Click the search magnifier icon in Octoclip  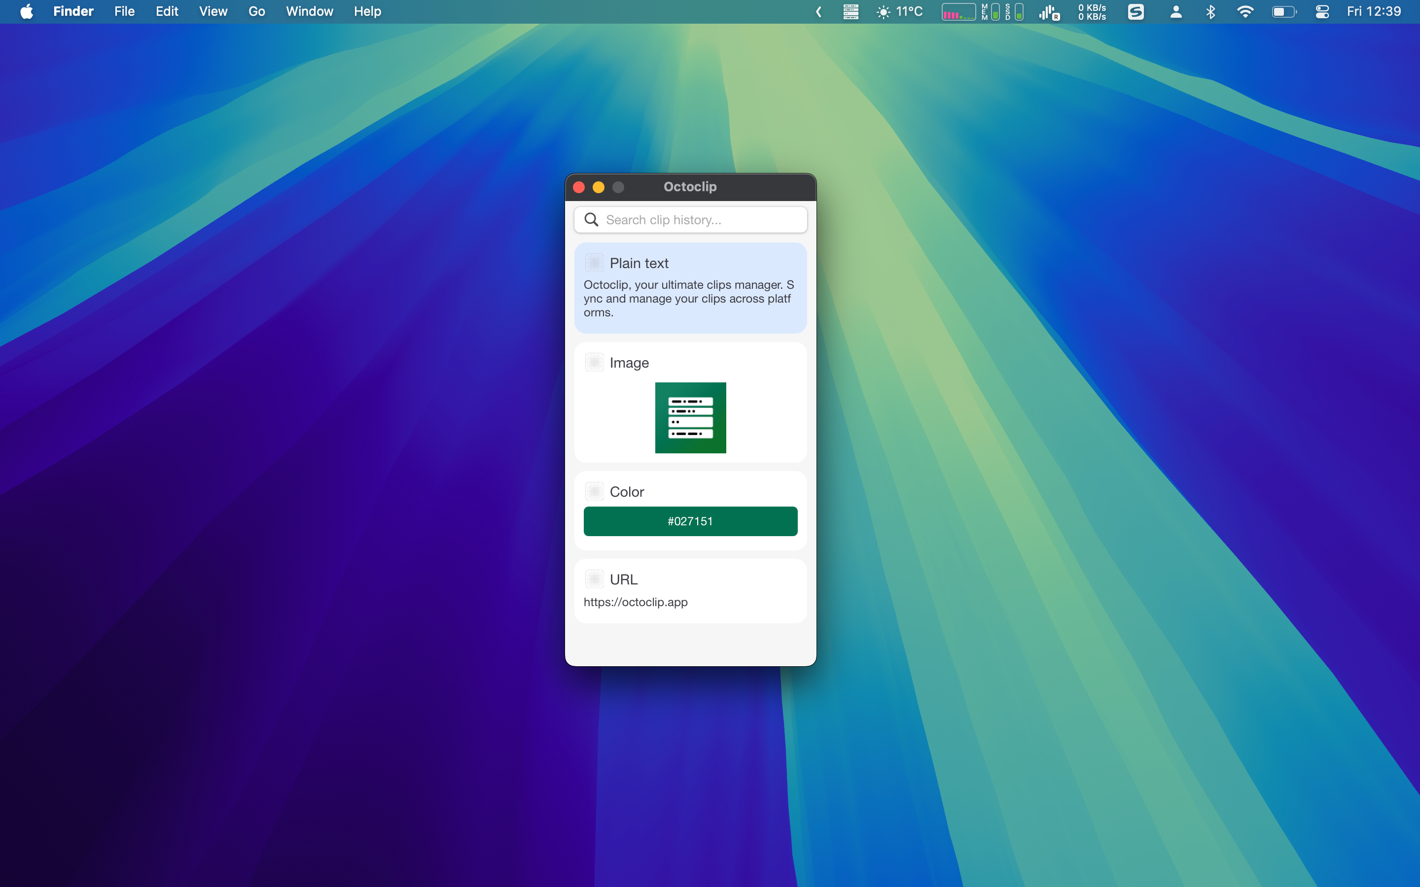point(592,219)
